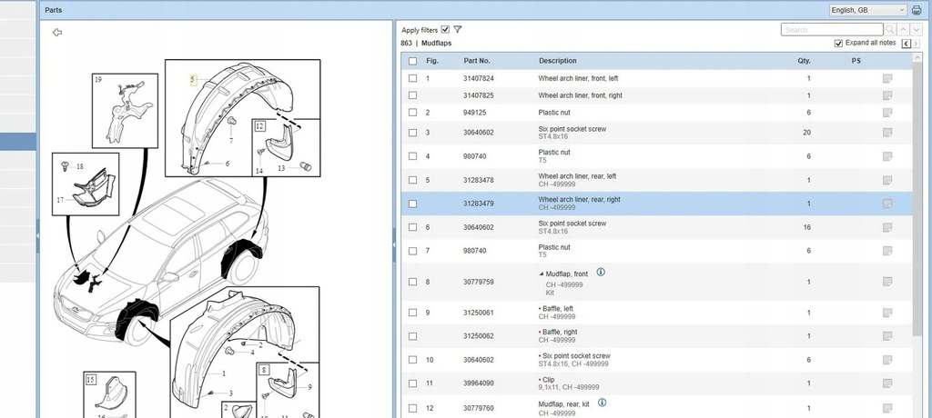Collapse the left sidebar splitter handle

pyautogui.click(x=37, y=235)
